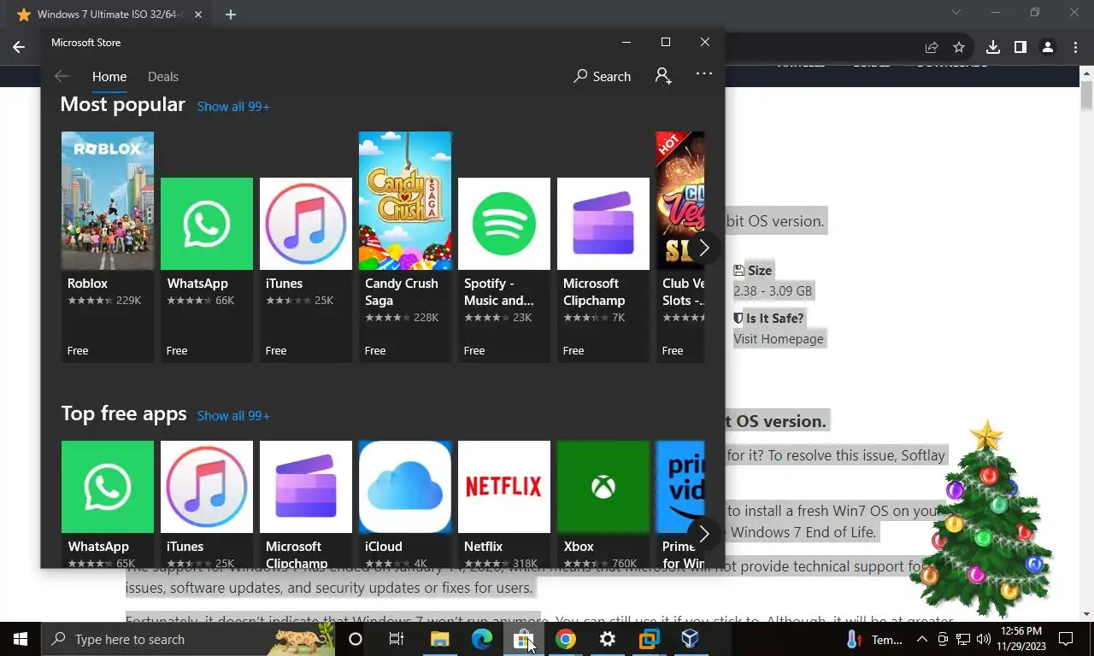Open the Club Vegas Slots tile
Image resolution: width=1094 pixels, height=656 pixels.
(680, 247)
